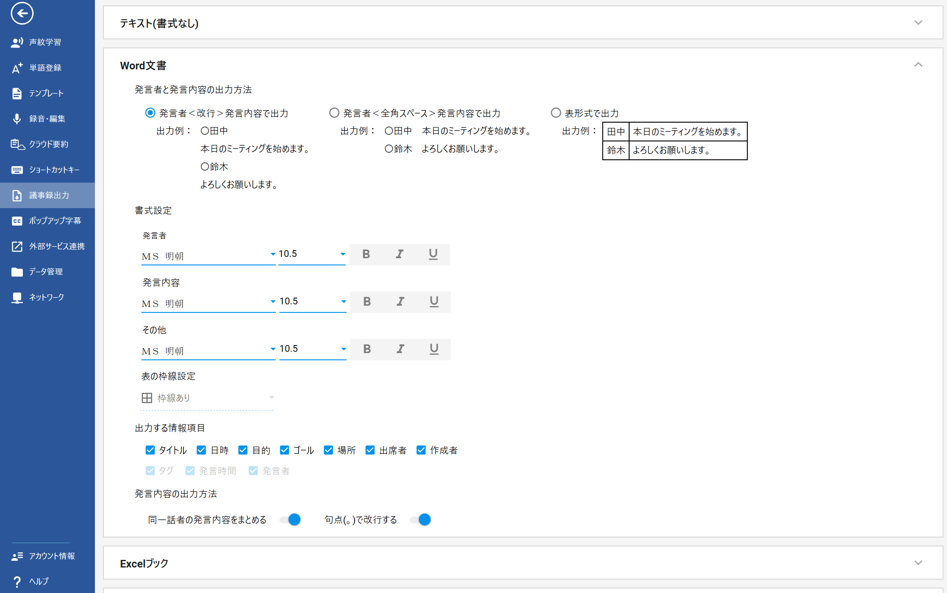Open ポップアップ字幕 from the sidebar
This screenshot has width=947, height=593.
[55, 221]
